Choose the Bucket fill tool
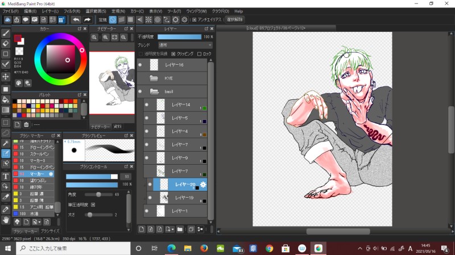 [x=6, y=99]
